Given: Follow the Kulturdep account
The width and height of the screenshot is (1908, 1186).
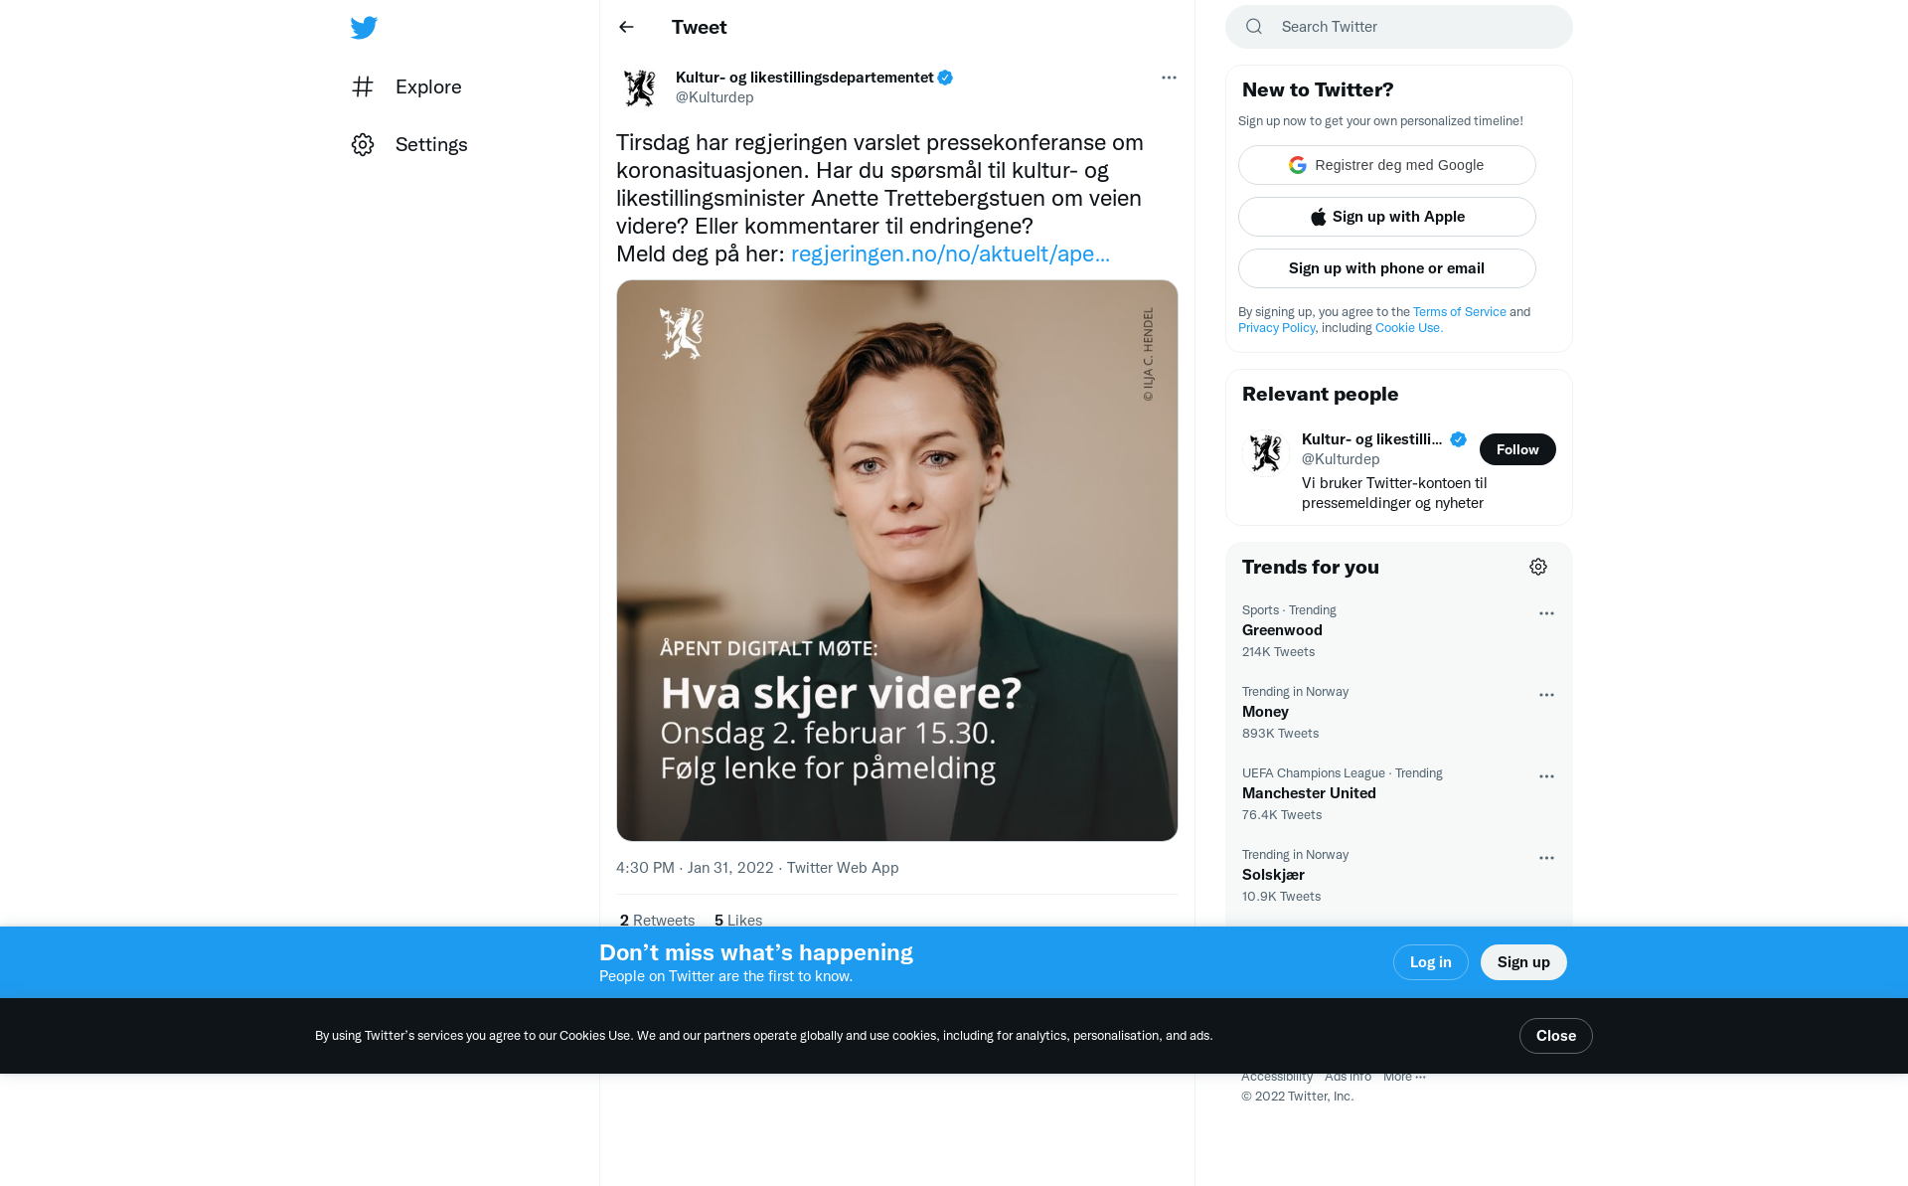Looking at the screenshot, I should coord(1517,449).
